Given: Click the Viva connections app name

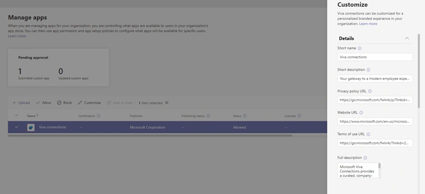Looking at the screenshot, I should (x=52, y=127).
